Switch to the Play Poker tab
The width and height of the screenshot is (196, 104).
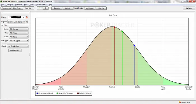point(17,8)
